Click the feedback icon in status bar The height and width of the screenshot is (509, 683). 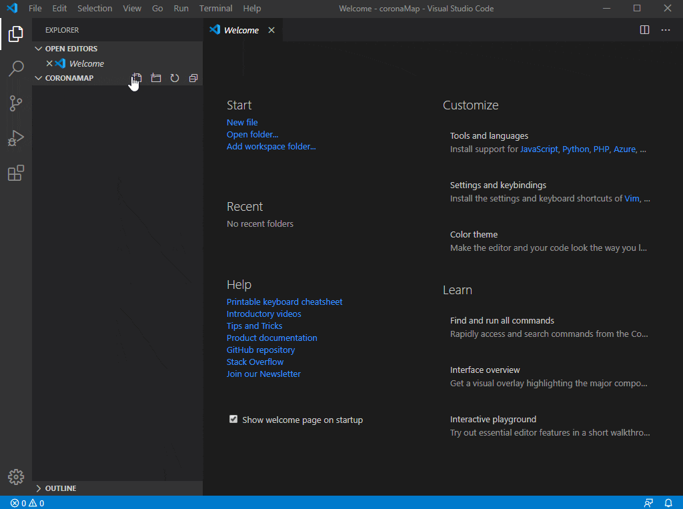(x=648, y=503)
